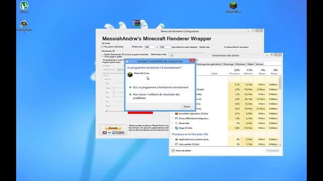Click Moins de détails link
This screenshot has height=181, width=323.
tap(183, 151)
